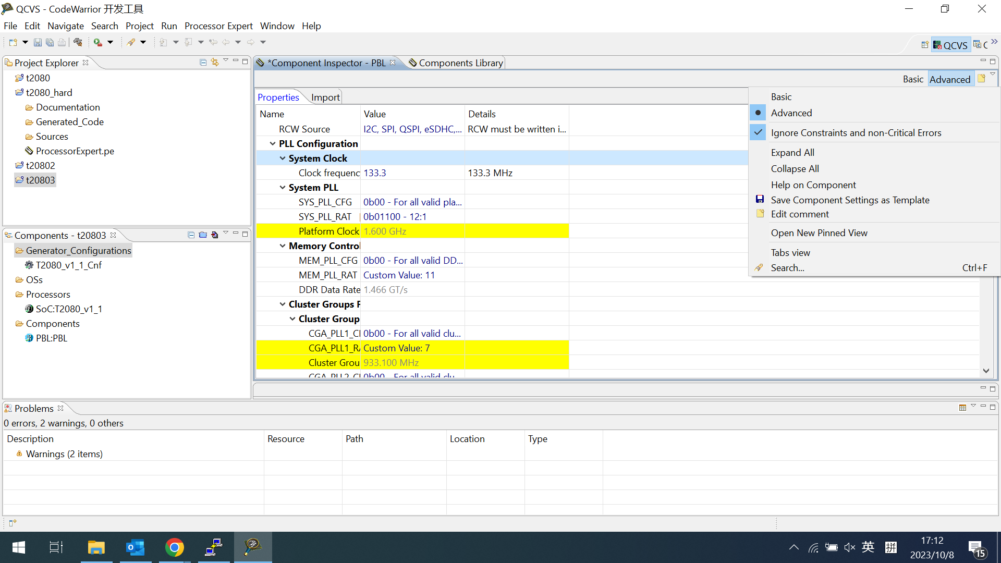Open Google Chrome from the taskbar

click(175, 547)
